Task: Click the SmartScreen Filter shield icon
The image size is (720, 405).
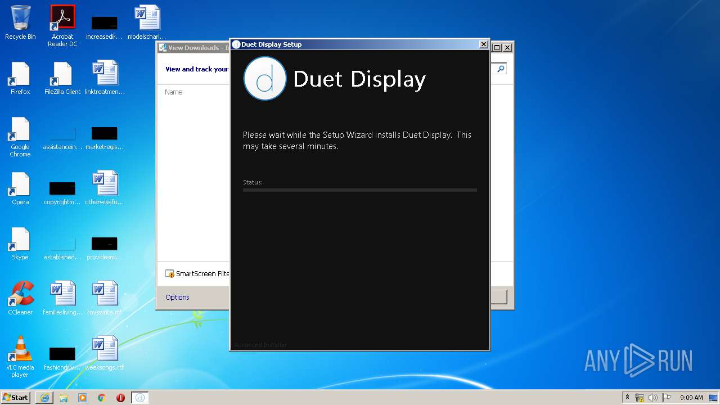Action: click(x=170, y=274)
